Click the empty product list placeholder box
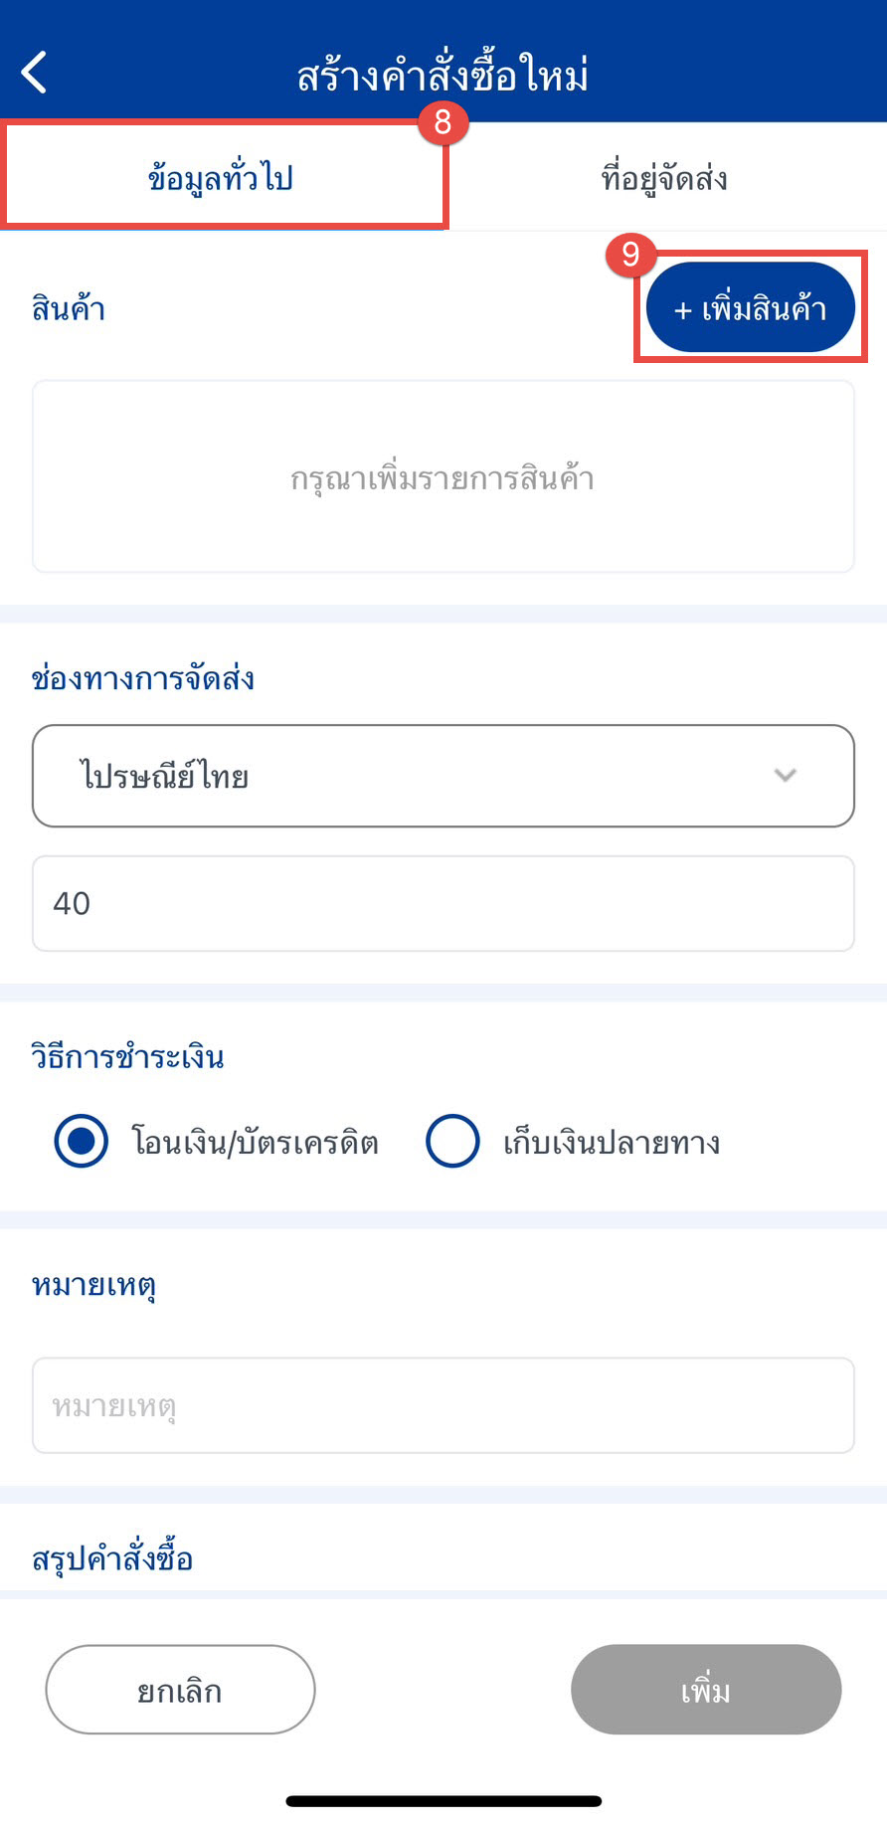The width and height of the screenshot is (887, 1825). [x=443, y=476]
